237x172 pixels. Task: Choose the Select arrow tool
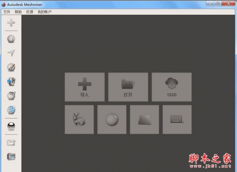[11, 53]
